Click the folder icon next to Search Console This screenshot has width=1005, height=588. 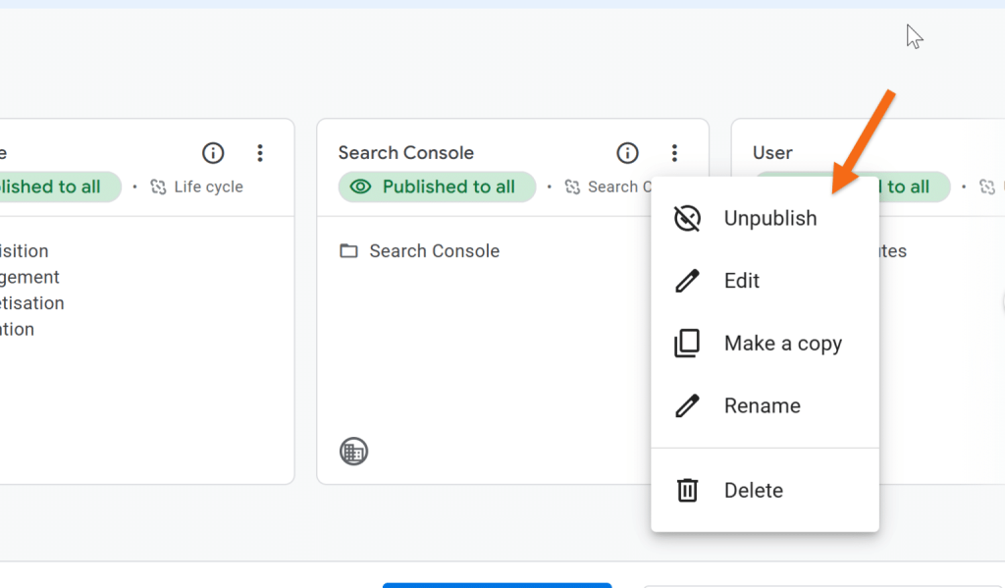pyautogui.click(x=349, y=250)
